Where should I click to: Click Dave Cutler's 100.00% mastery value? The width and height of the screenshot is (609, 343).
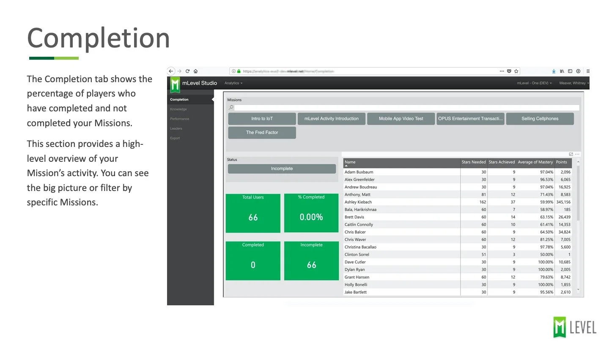(546, 262)
